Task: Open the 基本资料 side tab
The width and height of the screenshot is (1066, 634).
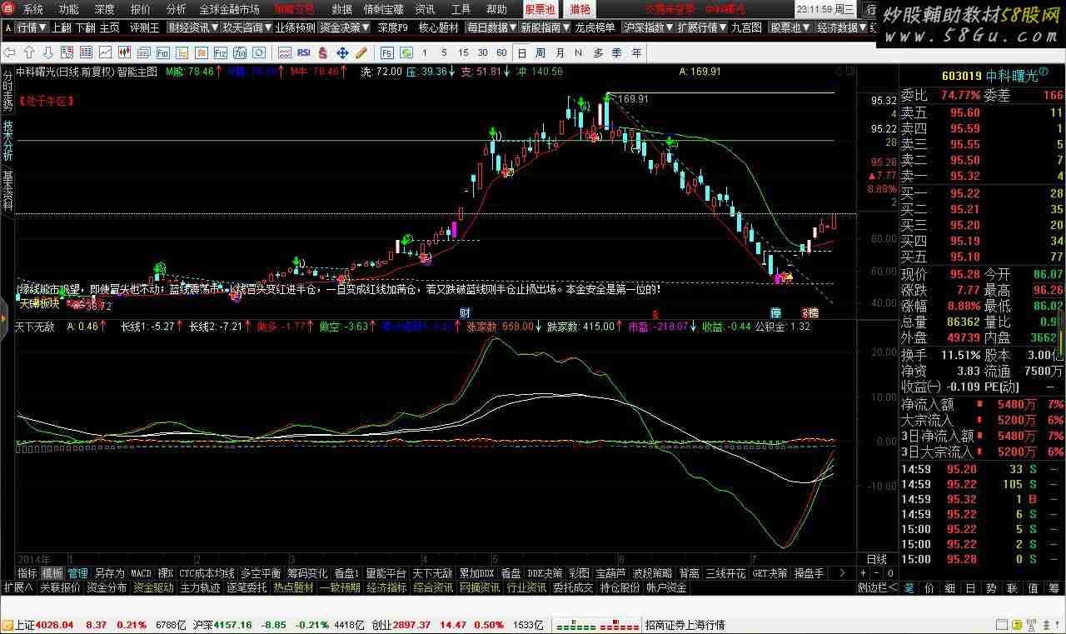Action: click(7, 191)
